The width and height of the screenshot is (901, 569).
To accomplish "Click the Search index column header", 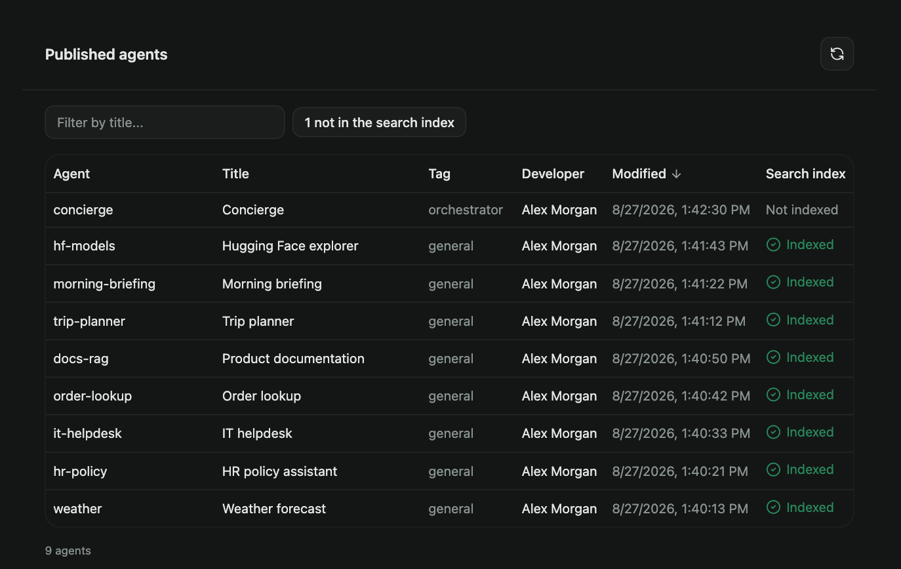I will 805,174.
